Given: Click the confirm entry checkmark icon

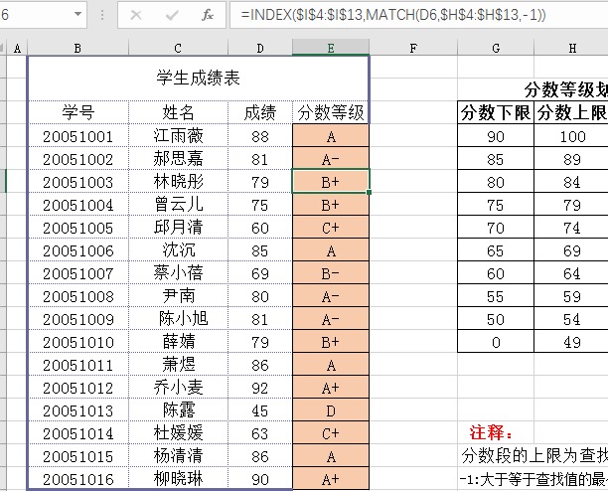Looking at the screenshot, I should coord(172,15).
